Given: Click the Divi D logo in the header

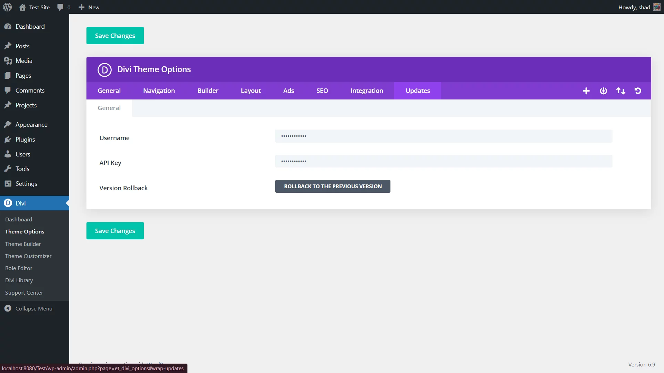Looking at the screenshot, I should point(105,70).
